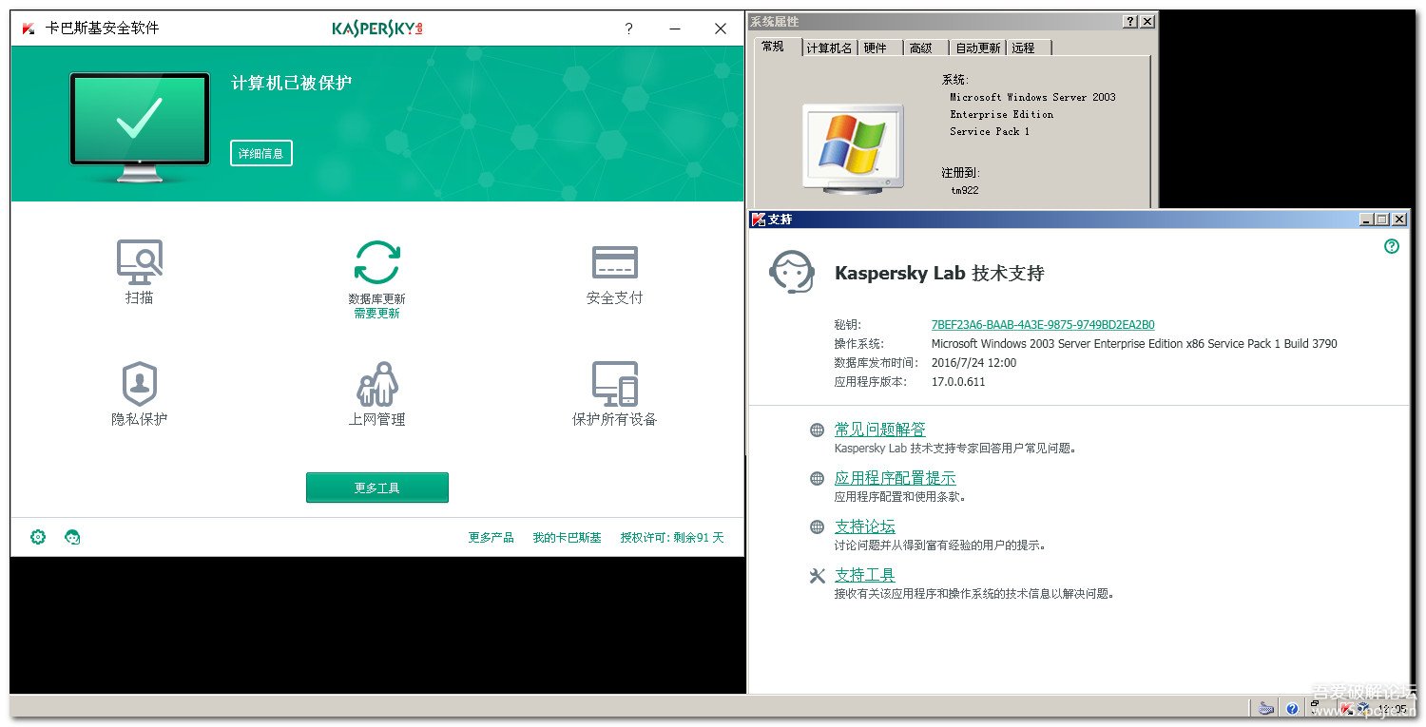Click the keyboard icon in the taskbar
The height and width of the screenshot is (727, 1426).
[1265, 708]
